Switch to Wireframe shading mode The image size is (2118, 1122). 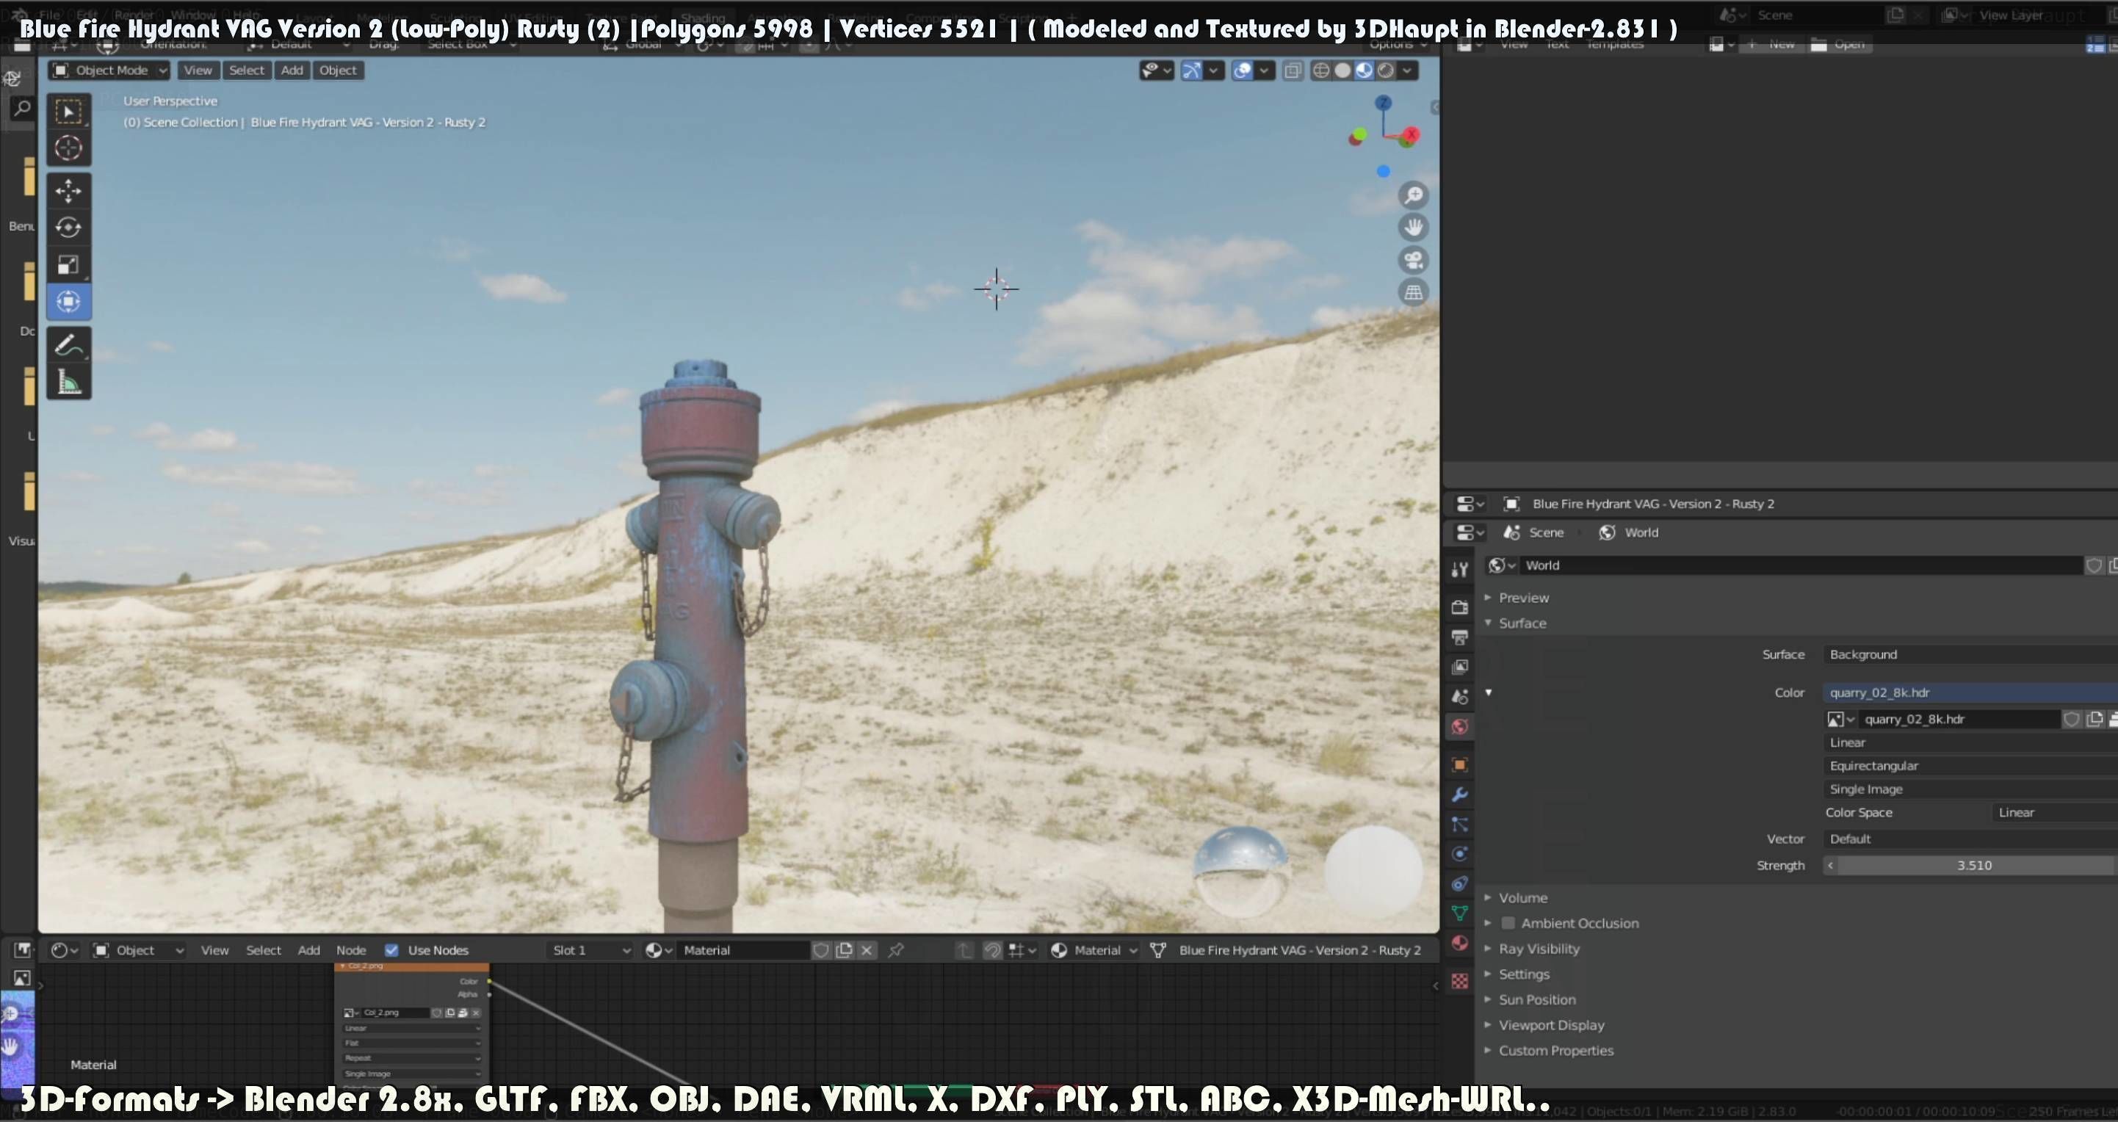pos(1320,70)
